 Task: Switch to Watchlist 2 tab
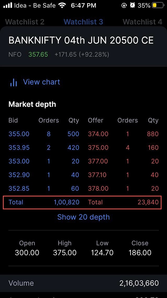coord(25,22)
